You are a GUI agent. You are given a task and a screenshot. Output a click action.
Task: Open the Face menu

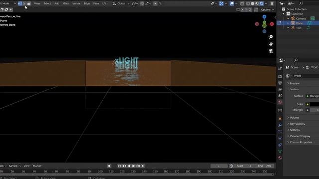(96, 3)
